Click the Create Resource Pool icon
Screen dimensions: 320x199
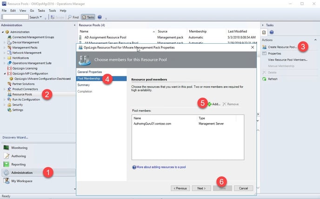pos(264,47)
